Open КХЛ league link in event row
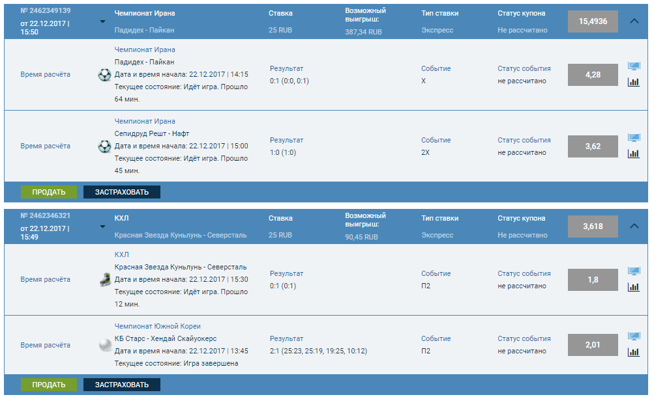The height and width of the screenshot is (397, 654). [121, 254]
